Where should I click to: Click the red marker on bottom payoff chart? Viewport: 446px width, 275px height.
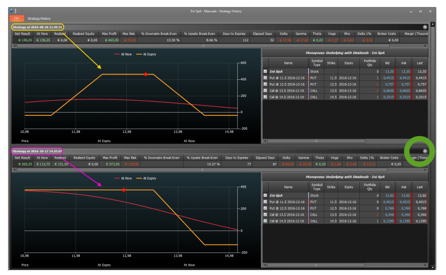(x=124, y=190)
